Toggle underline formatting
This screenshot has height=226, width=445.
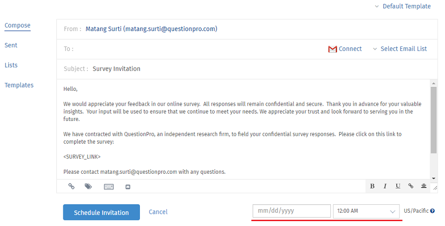click(x=398, y=186)
